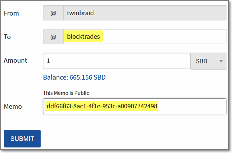Click the Amount label
232x153 pixels.
tap(15, 60)
